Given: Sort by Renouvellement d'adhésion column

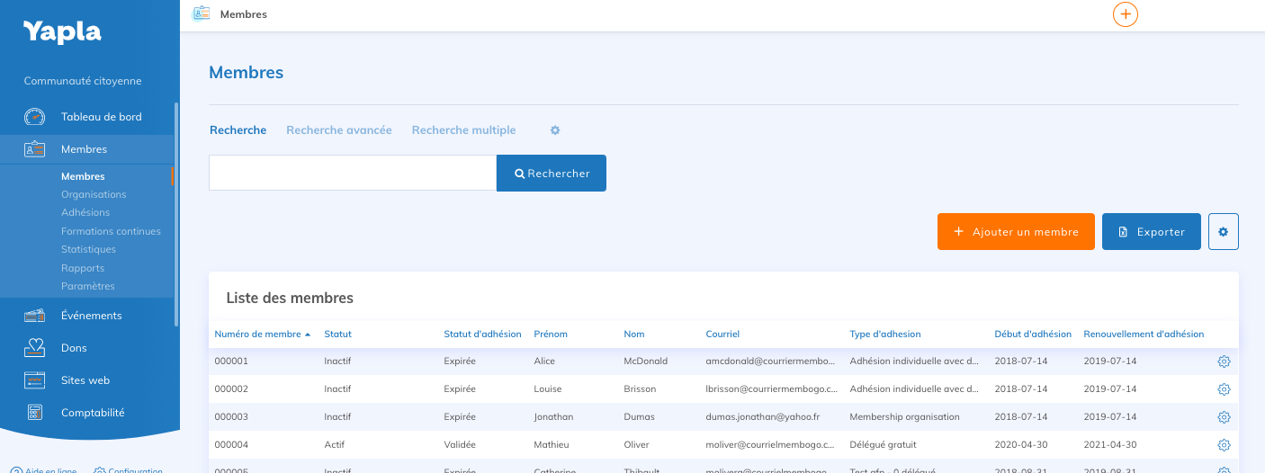Looking at the screenshot, I should tap(1143, 335).
